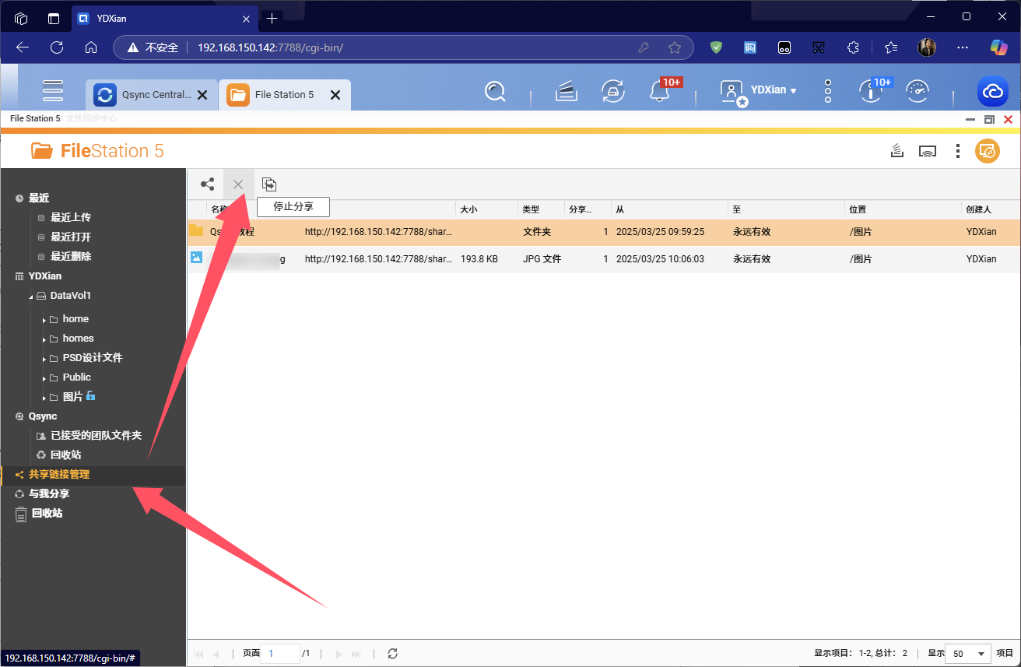Sort by 从 column header
The image size is (1021, 667).
click(619, 209)
